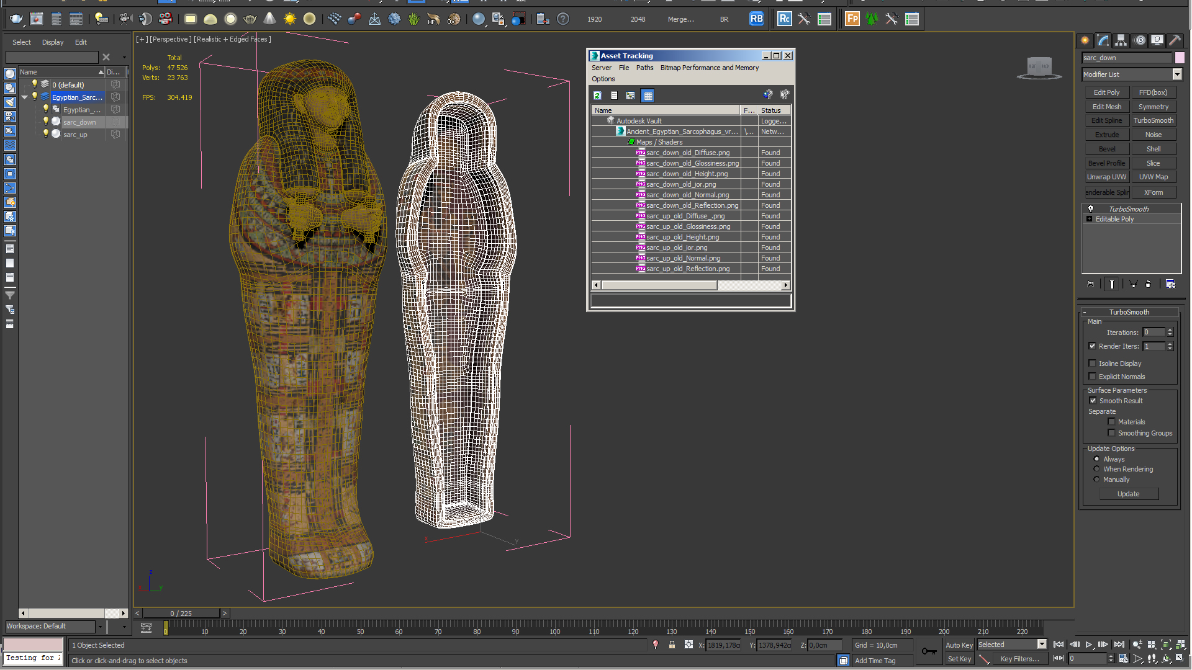Click the cone primitive toolbar icon

[269, 19]
